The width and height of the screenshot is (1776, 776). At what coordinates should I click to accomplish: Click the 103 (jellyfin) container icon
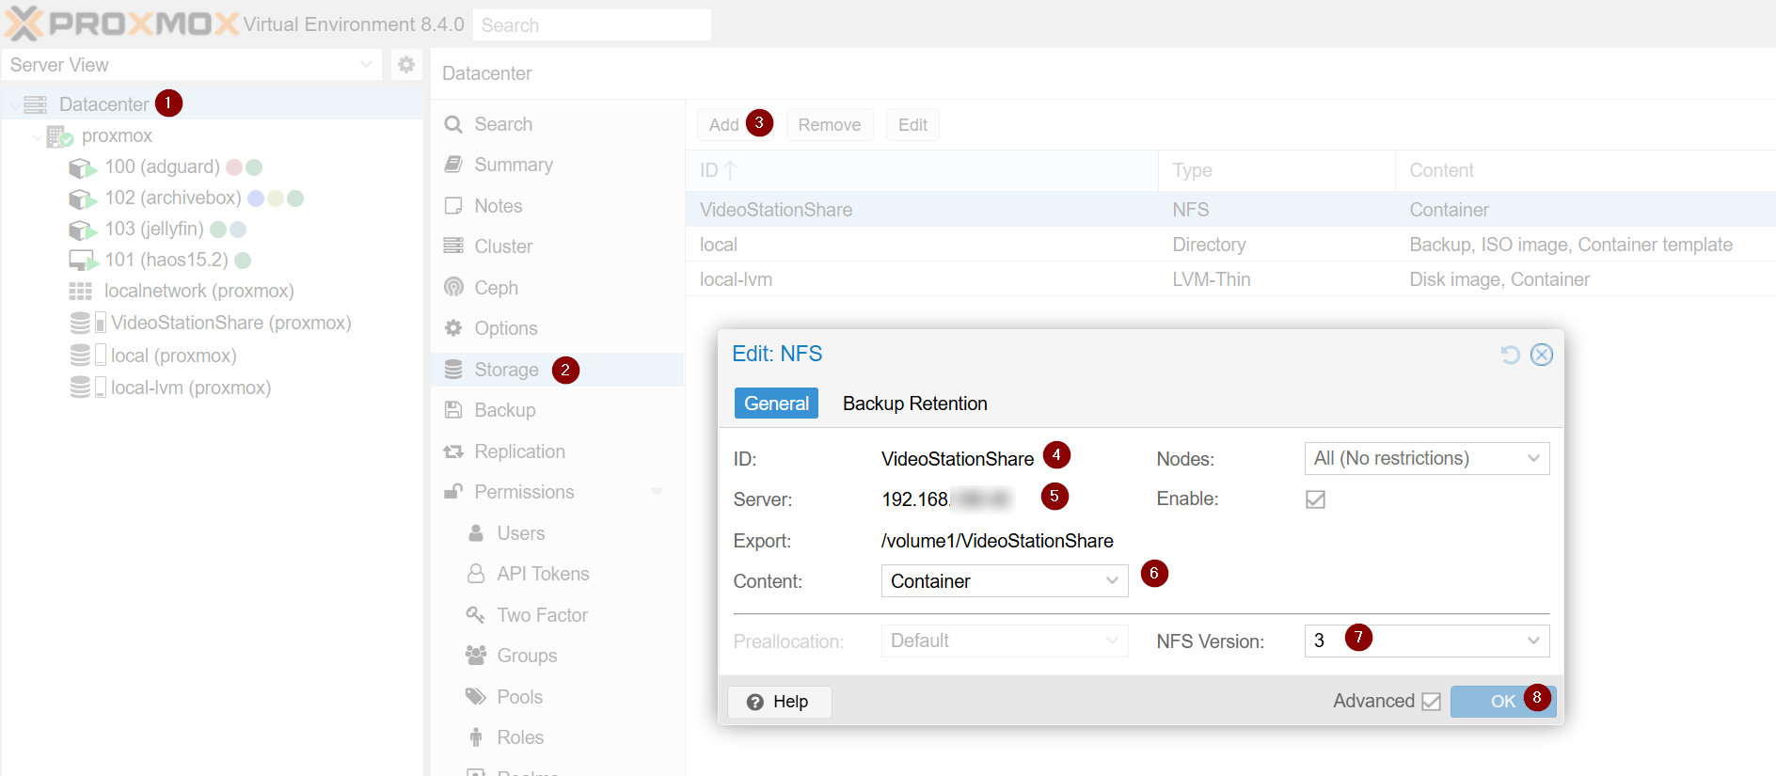[x=83, y=230]
